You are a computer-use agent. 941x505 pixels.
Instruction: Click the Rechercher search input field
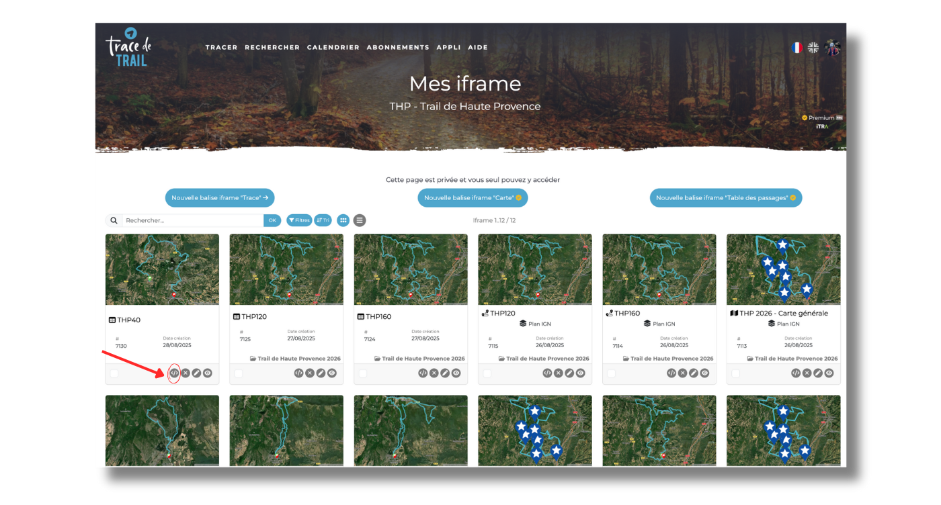pos(192,220)
